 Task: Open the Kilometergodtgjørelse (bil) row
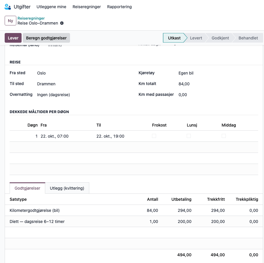point(134,210)
